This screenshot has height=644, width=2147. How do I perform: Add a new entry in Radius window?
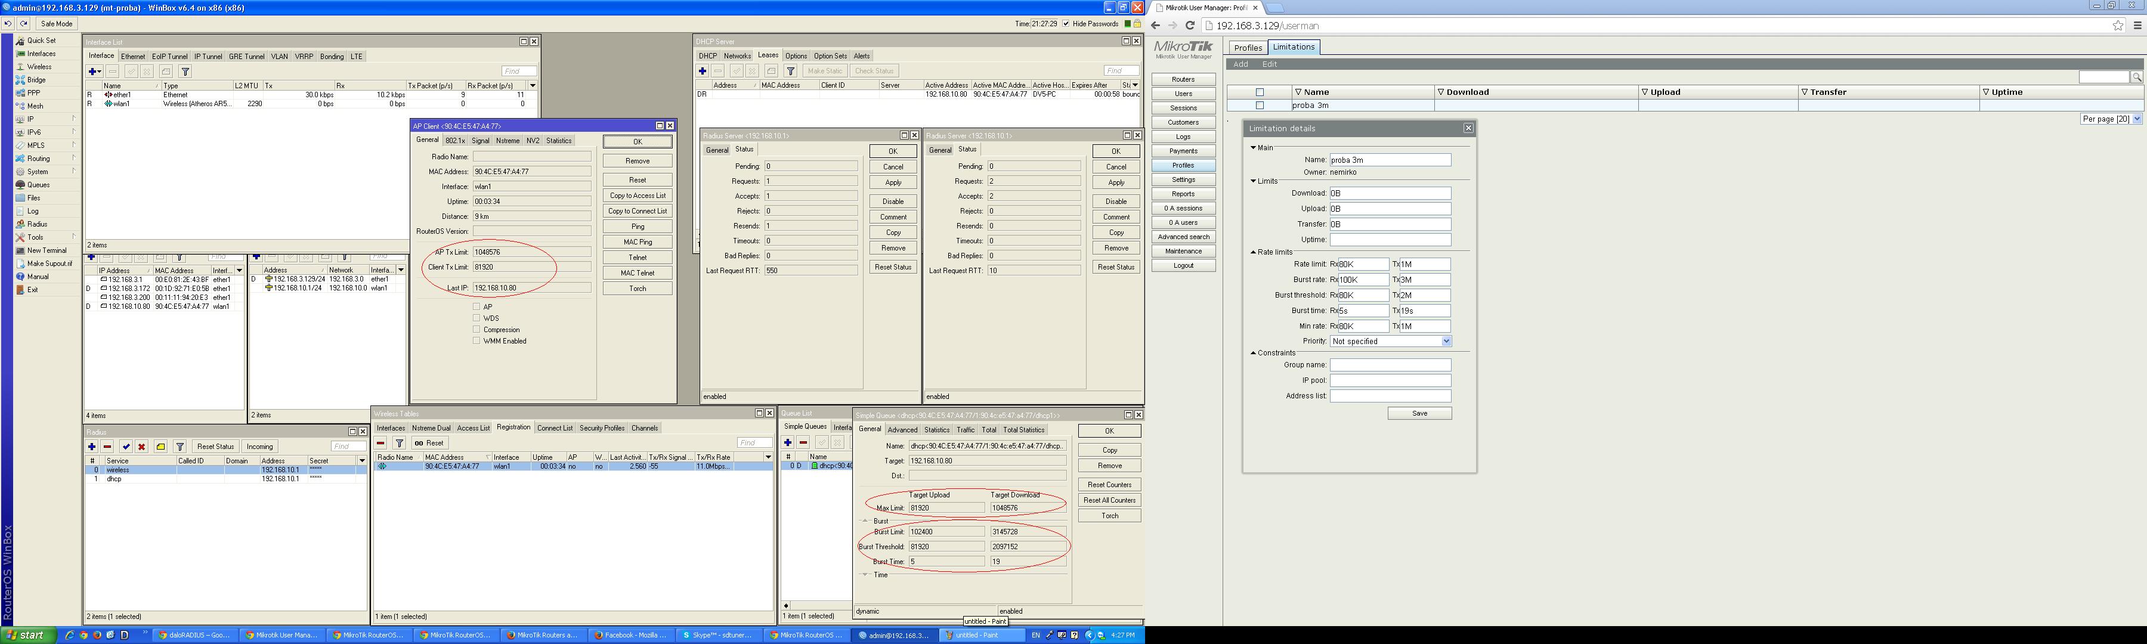point(92,447)
